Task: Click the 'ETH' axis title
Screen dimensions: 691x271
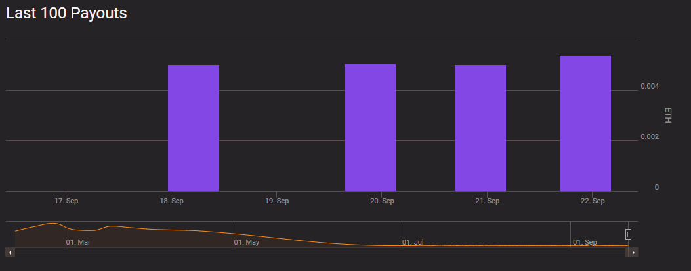Action: 667,115
